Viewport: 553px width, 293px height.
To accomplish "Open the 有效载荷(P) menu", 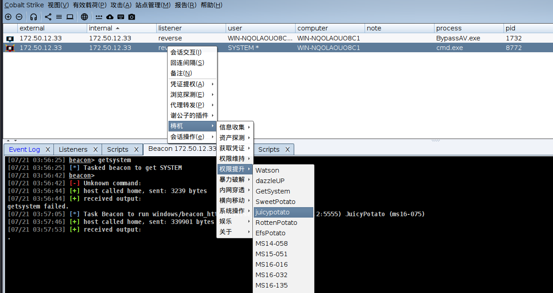I will click(89, 5).
